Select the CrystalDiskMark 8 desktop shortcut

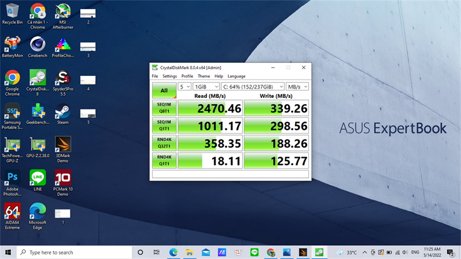37,83
